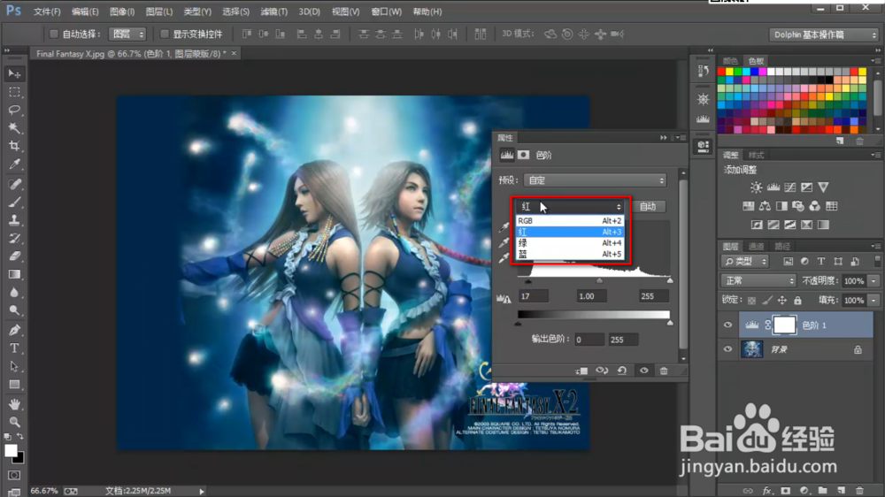Select the Blur tool

click(14, 292)
